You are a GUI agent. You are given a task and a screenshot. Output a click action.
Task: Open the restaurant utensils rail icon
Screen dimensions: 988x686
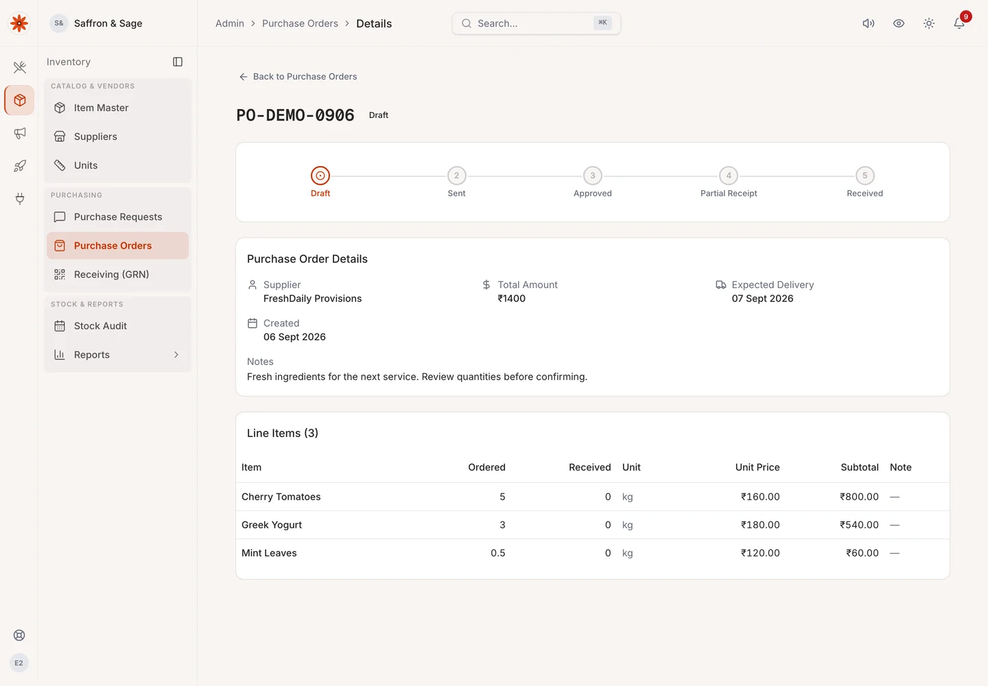[x=20, y=67]
